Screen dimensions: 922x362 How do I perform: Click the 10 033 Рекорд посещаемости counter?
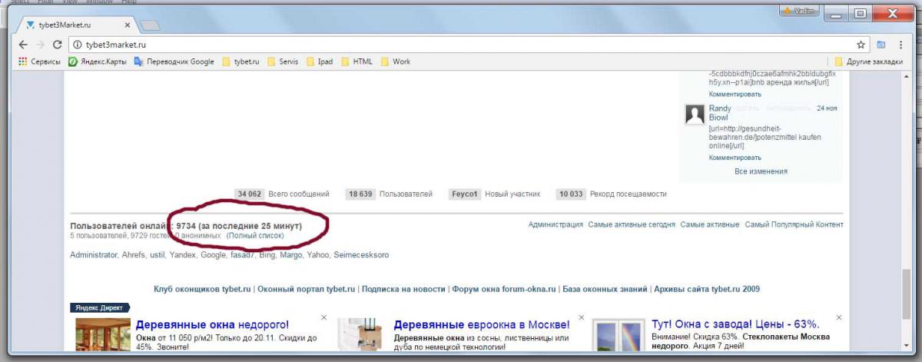[612, 194]
